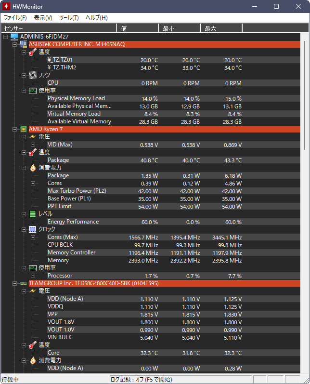Collapse the ASUSTeK COMPUTER INC. M1405NAQ node

[x=14, y=44]
